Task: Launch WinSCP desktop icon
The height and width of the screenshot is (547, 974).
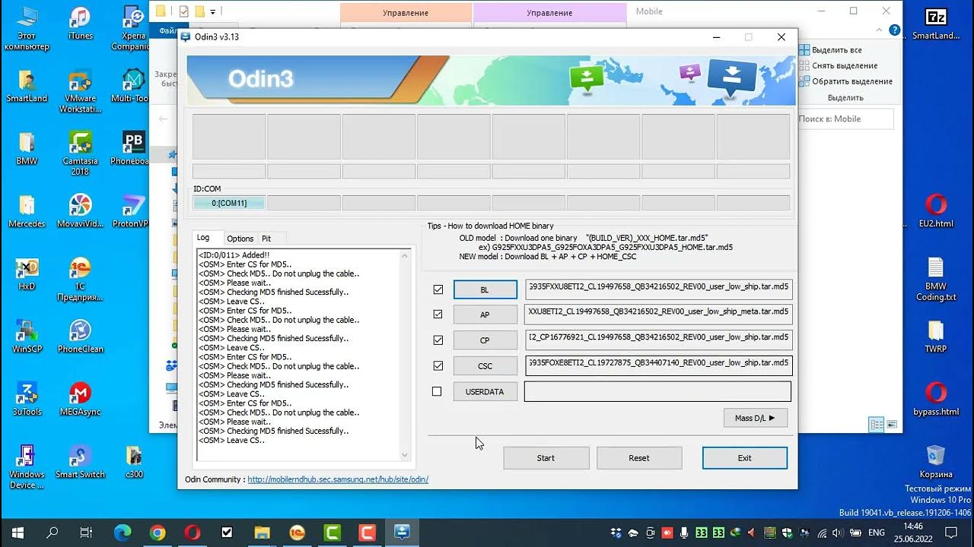Action: (27, 337)
